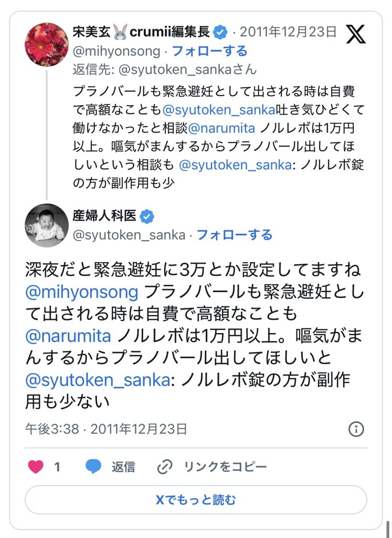
Task: Click the reply speech bubble icon
Action: [93, 467]
